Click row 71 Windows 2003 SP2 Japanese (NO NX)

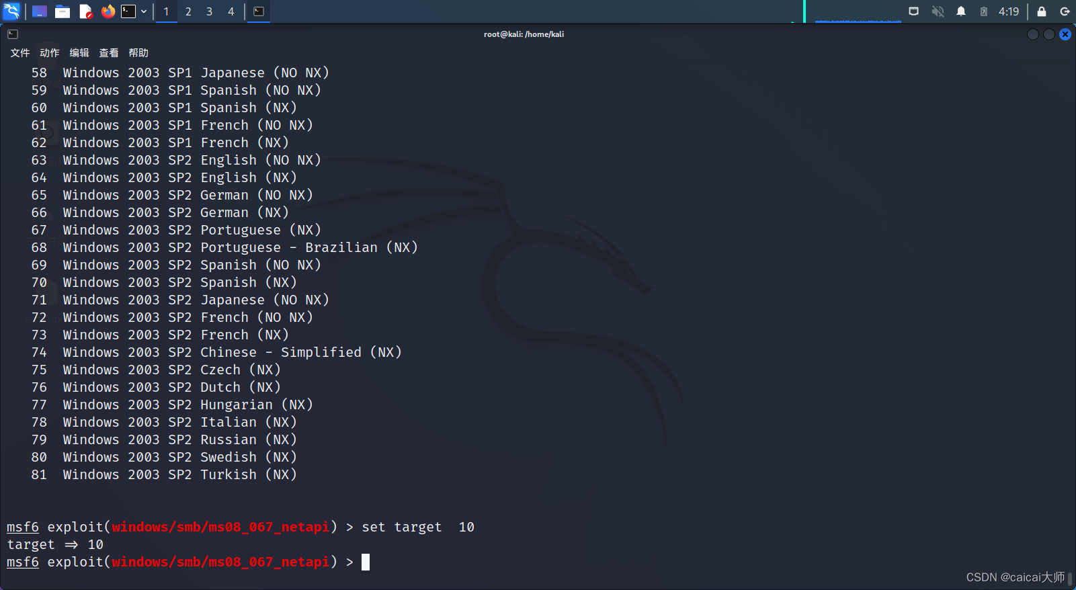180,300
